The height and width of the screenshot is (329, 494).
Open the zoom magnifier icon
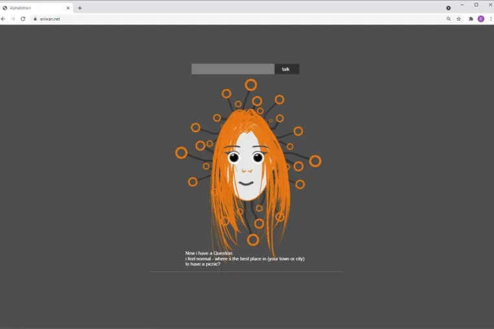pos(449,19)
